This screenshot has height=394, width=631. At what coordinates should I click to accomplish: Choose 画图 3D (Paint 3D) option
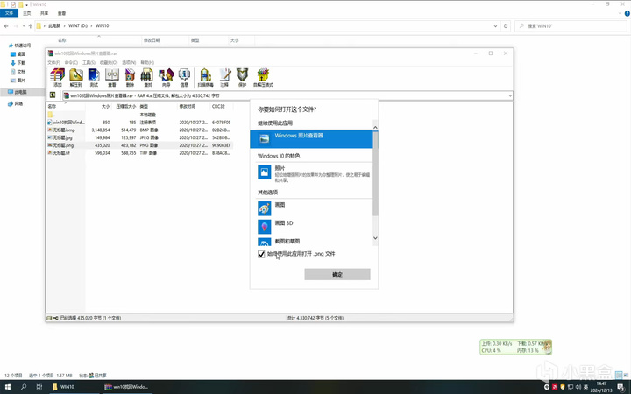(x=314, y=227)
